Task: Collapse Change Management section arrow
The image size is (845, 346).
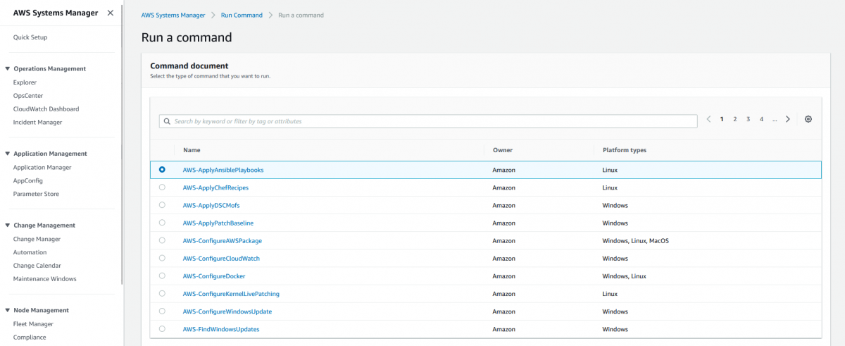Action: [7, 225]
